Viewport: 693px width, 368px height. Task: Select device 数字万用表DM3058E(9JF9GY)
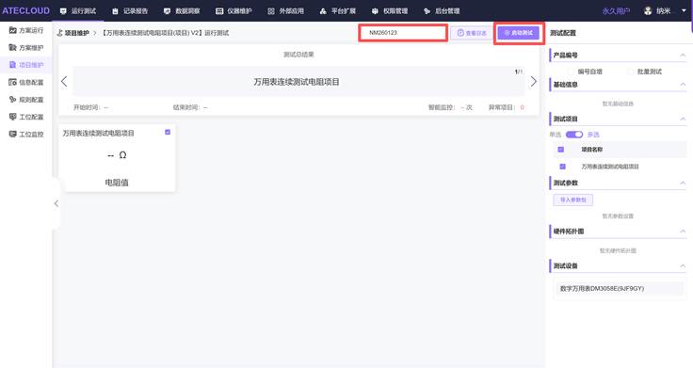click(618, 289)
